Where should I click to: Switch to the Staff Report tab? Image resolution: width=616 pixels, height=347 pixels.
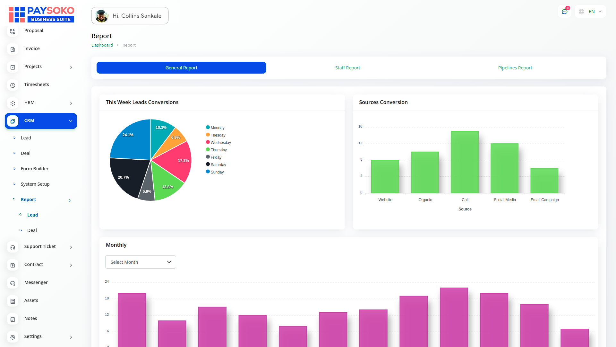347,68
